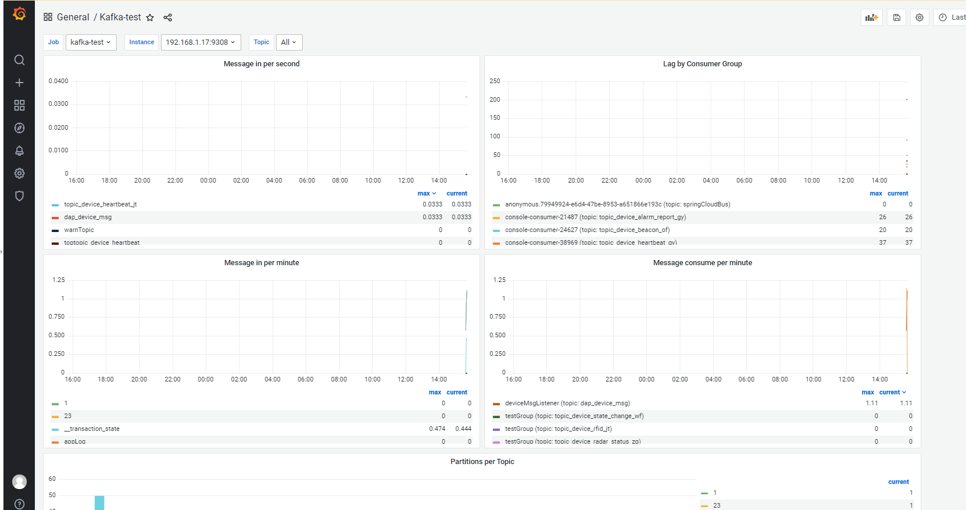The height and width of the screenshot is (510, 966).
Task: Sort Partitions per Topic legend by current
Action: tap(899, 482)
